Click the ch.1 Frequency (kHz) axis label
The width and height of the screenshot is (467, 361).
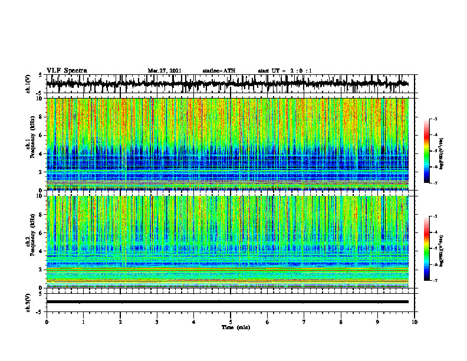(32, 137)
